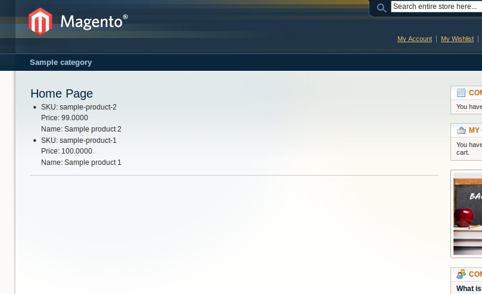Click the community poll people icon
Image resolution: width=482 pixels, height=294 pixels.
point(461,274)
